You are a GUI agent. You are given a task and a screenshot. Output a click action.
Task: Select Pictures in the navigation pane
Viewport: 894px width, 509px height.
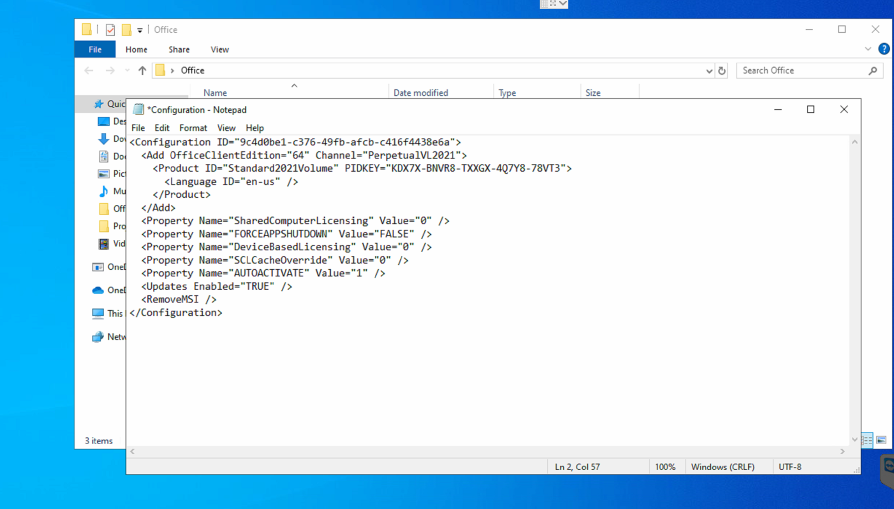(x=111, y=174)
